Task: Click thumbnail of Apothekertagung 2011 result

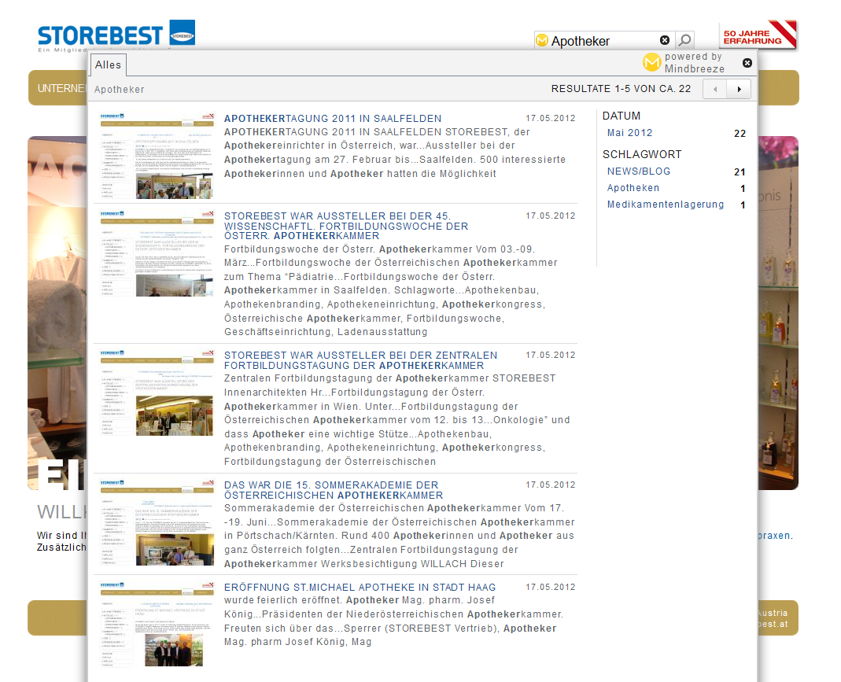Action: pos(157,156)
